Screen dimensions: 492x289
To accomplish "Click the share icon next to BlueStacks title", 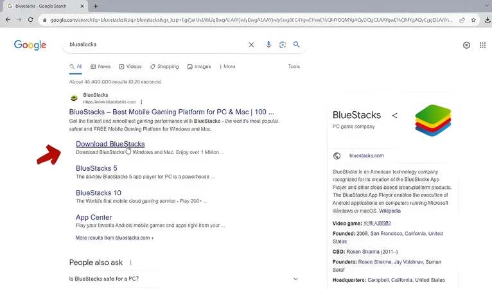I will (395, 116).
